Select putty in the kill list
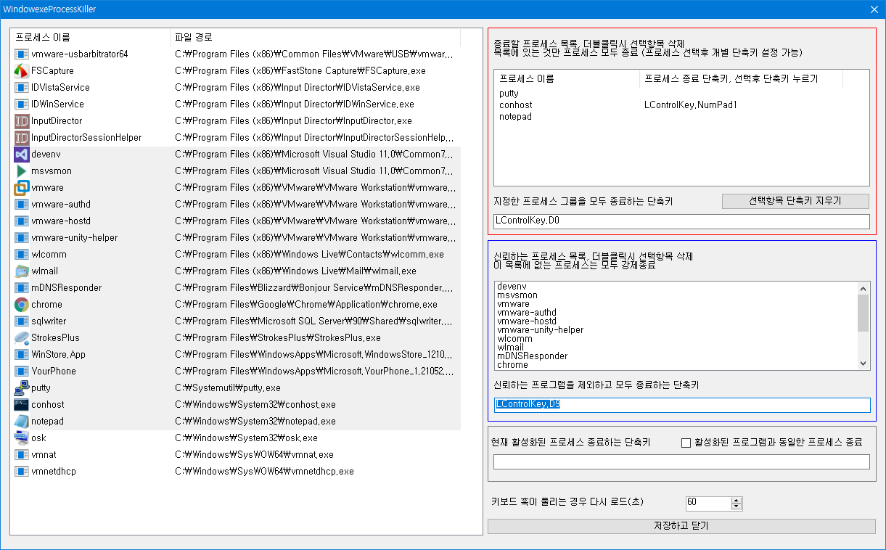The width and height of the screenshot is (886, 550). (x=509, y=94)
